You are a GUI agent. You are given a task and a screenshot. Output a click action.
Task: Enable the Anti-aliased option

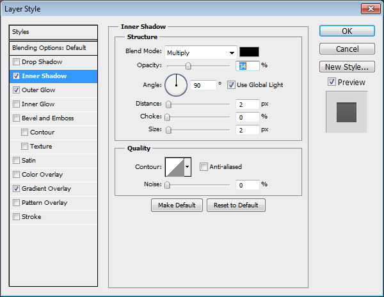point(204,167)
